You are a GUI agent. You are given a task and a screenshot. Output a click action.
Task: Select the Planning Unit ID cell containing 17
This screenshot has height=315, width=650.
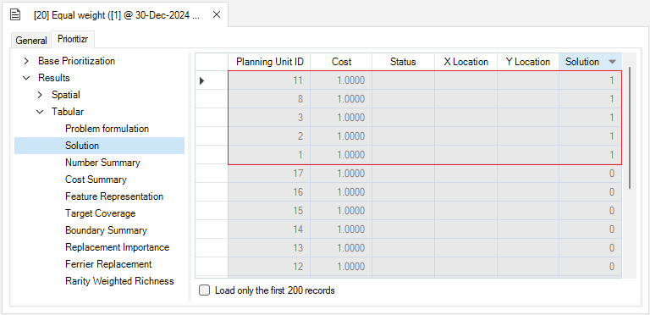click(269, 174)
